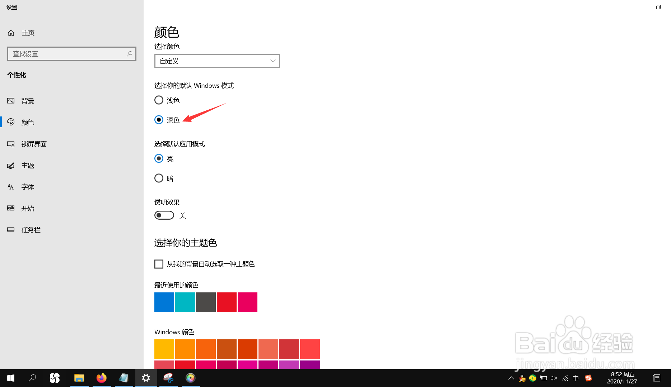Show hidden tray icons chevron

pos(511,378)
